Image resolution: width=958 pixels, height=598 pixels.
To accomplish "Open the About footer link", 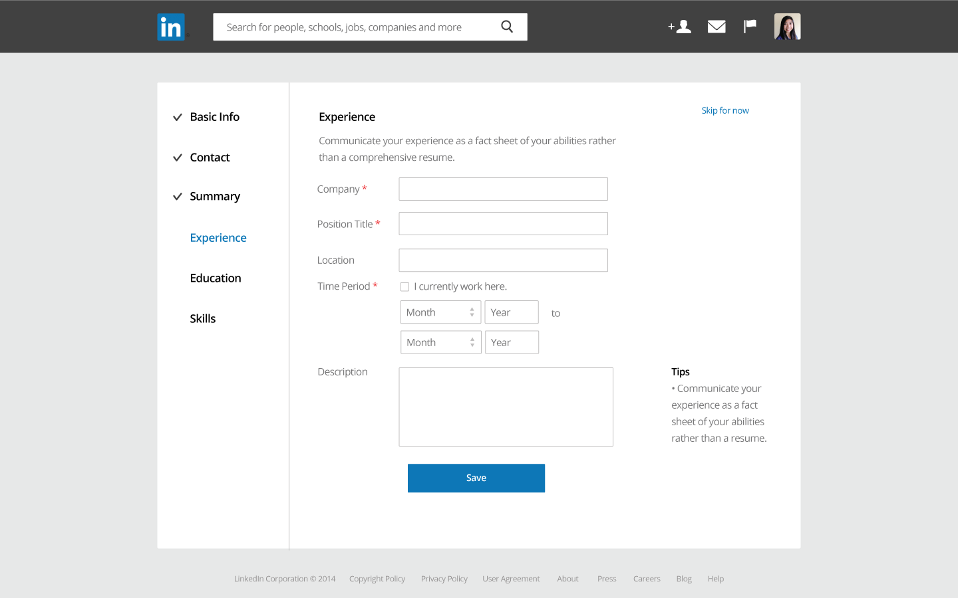I will (567, 579).
